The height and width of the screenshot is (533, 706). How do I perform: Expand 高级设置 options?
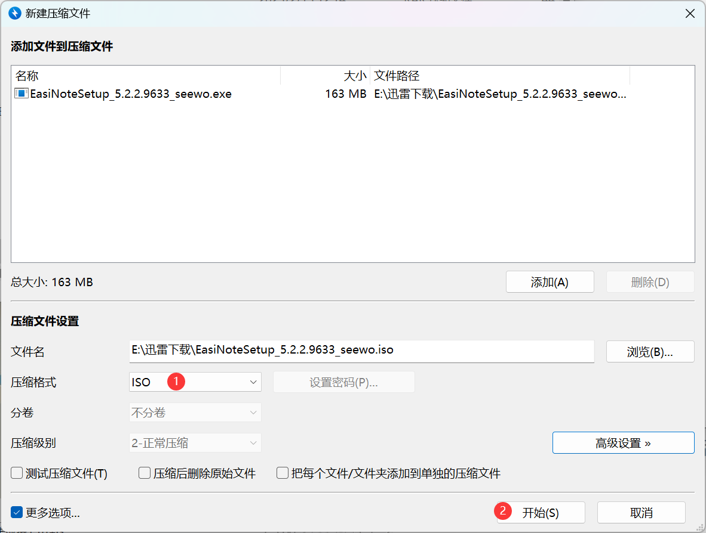pos(623,443)
